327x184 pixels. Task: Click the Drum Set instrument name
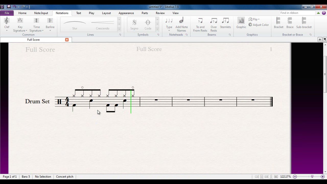point(37,101)
